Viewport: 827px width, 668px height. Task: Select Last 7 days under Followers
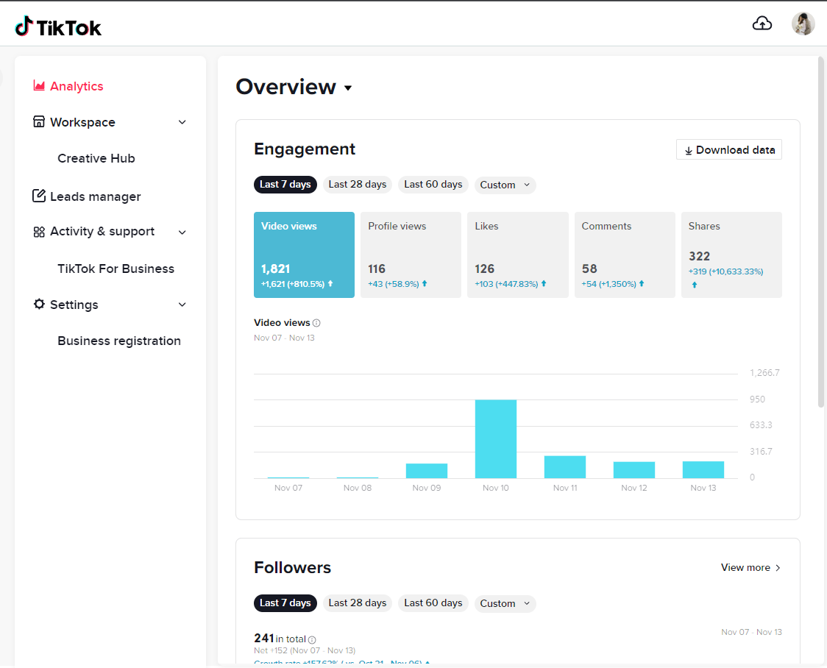tap(285, 603)
